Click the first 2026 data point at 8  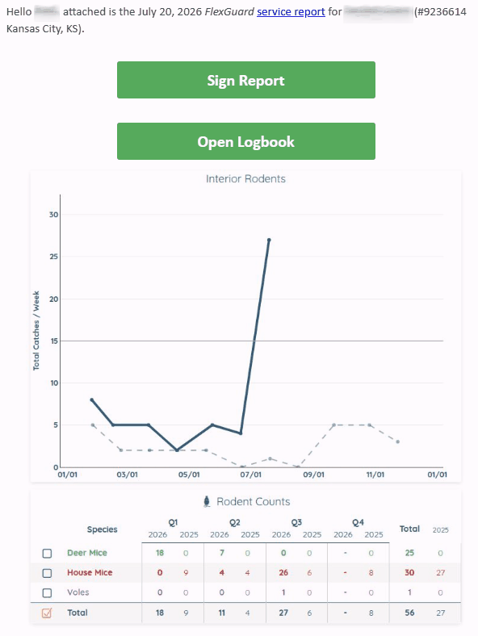[x=92, y=400]
